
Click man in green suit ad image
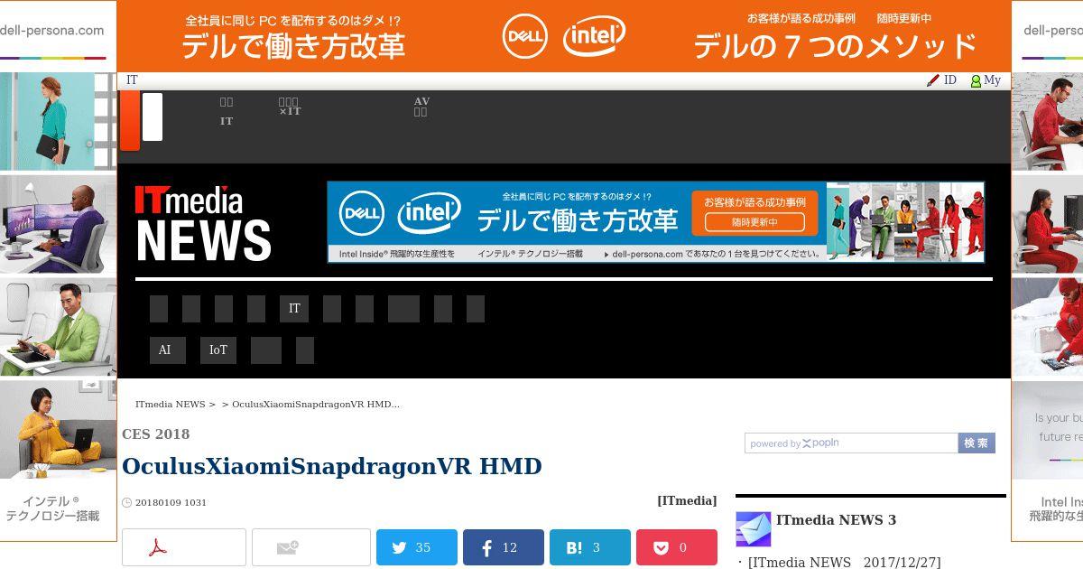pos(58,326)
